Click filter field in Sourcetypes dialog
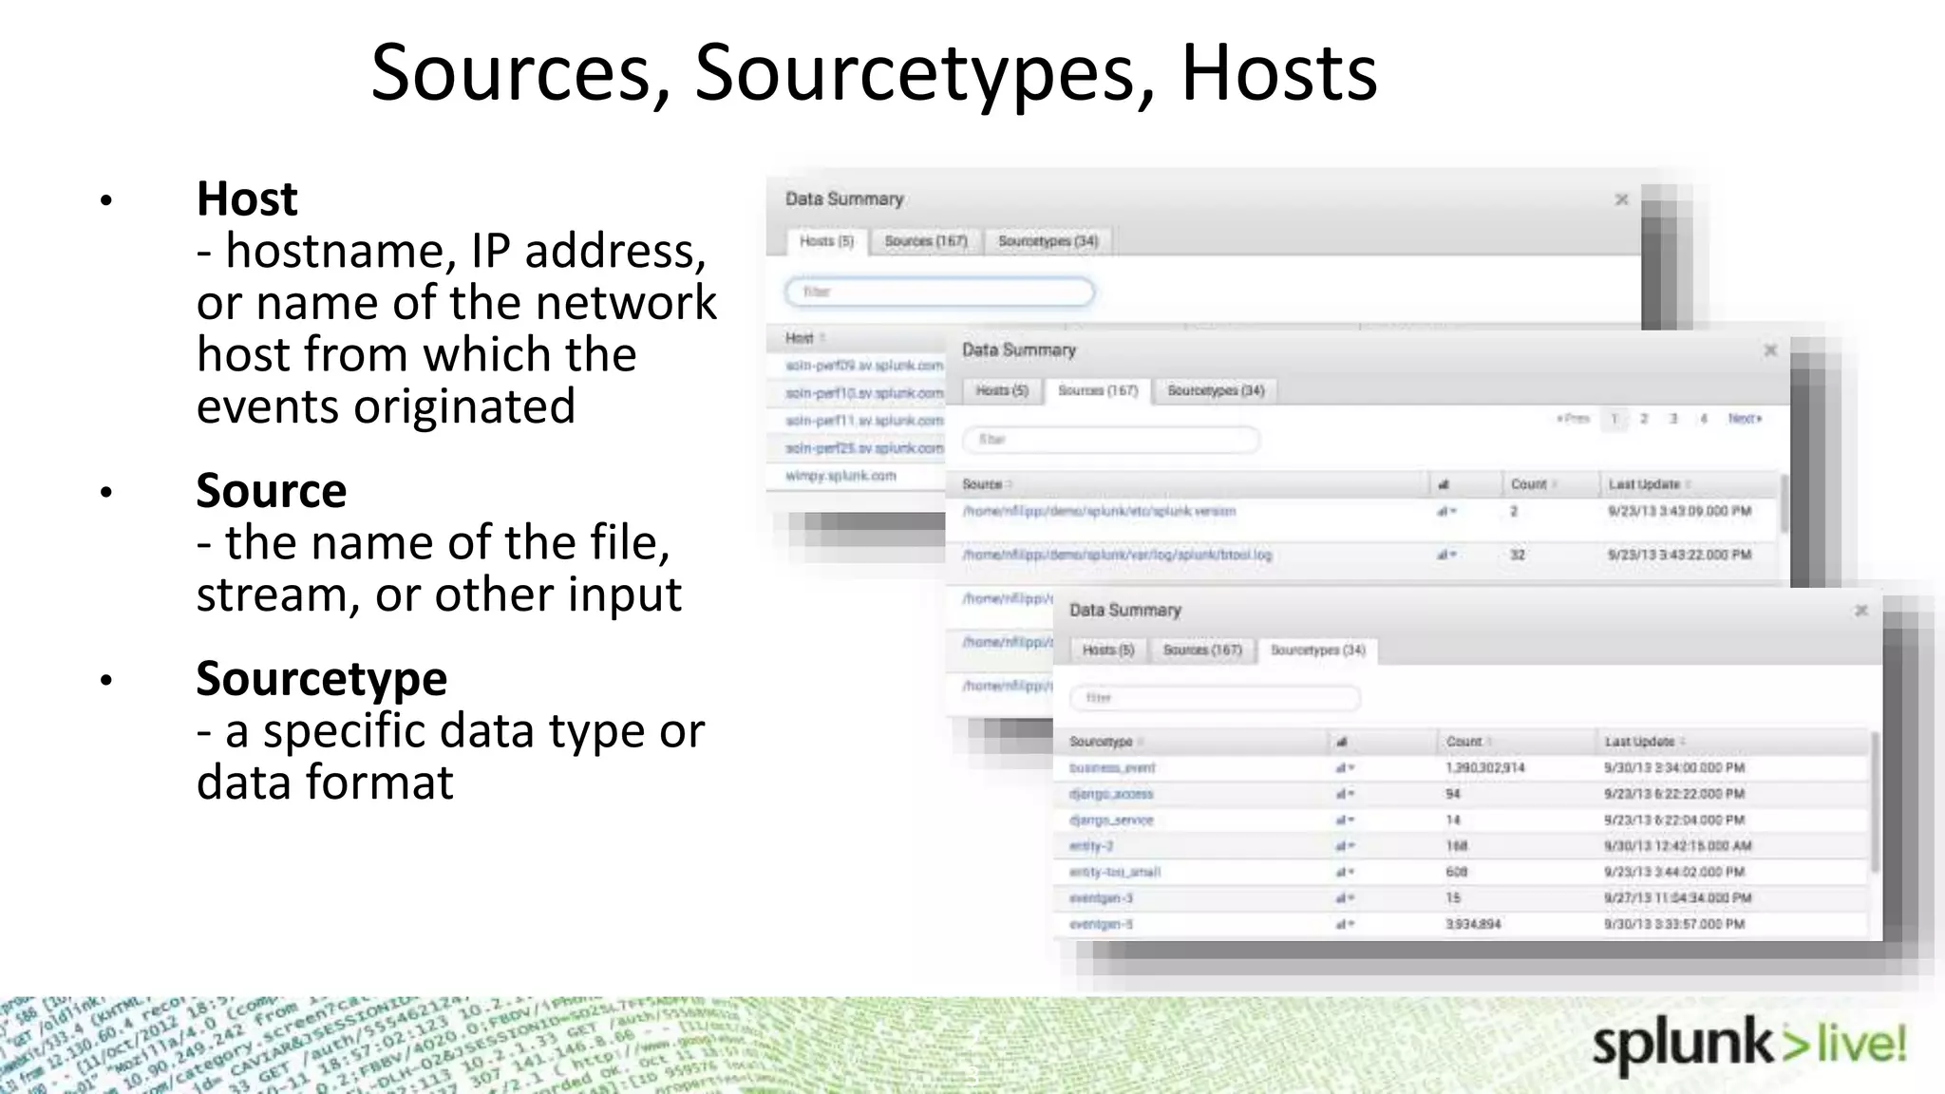The height and width of the screenshot is (1094, 1945). (1215, 698)
